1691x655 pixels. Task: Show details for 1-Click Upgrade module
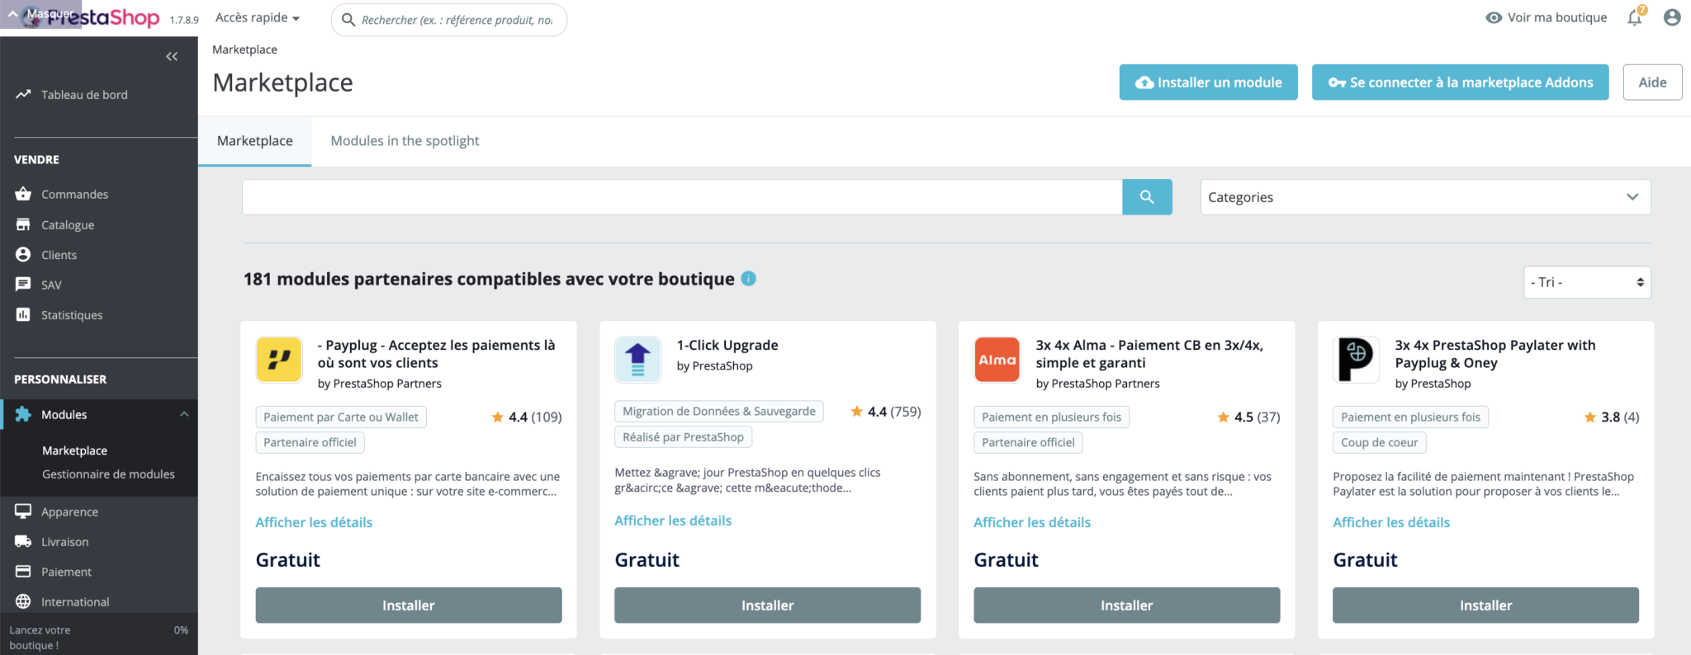673,521
